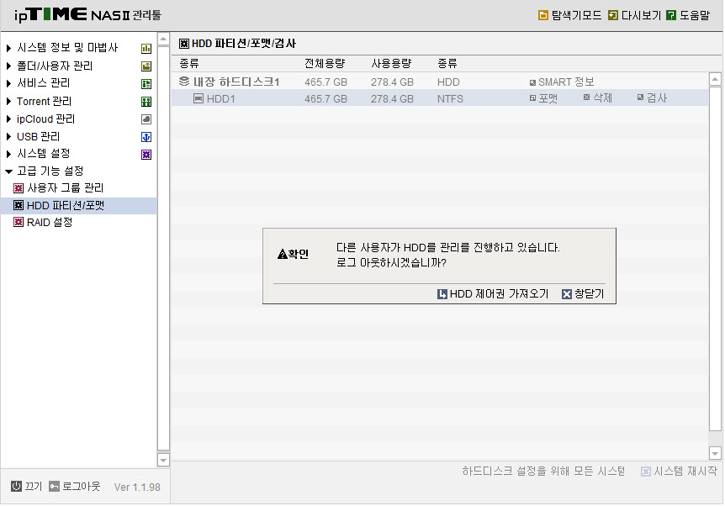Expand the 서비스 관리 menu arrow
Viewport: 725px width, 506px height.
tap(8, 84)
